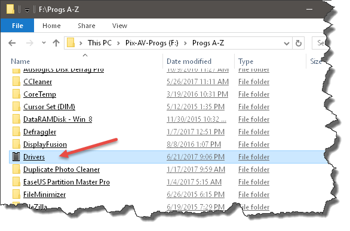The image size is (350, 231).
Task: Open quick access toolbar customize dropdown
Action: point(27,10)
